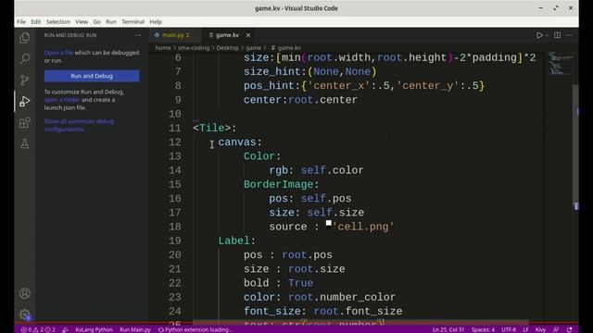Open the Search view icon
The width and height of the screenshot is (593, 333).
click(25, 58)
